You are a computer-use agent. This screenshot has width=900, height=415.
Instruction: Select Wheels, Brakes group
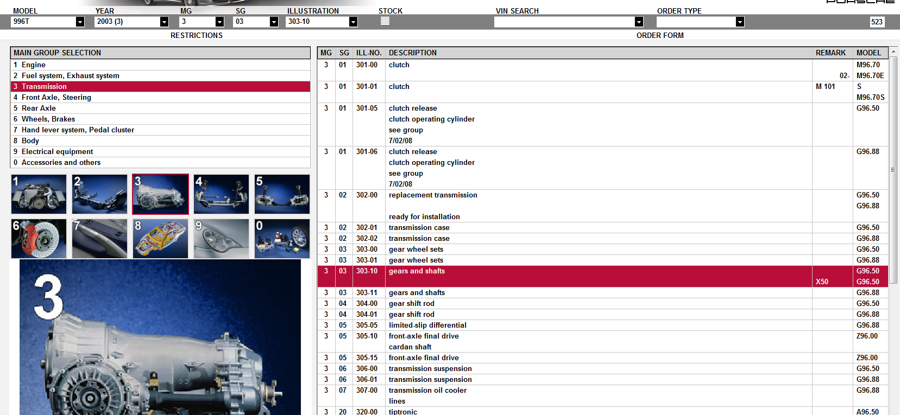pyautogui.click(x=160, y=119)
